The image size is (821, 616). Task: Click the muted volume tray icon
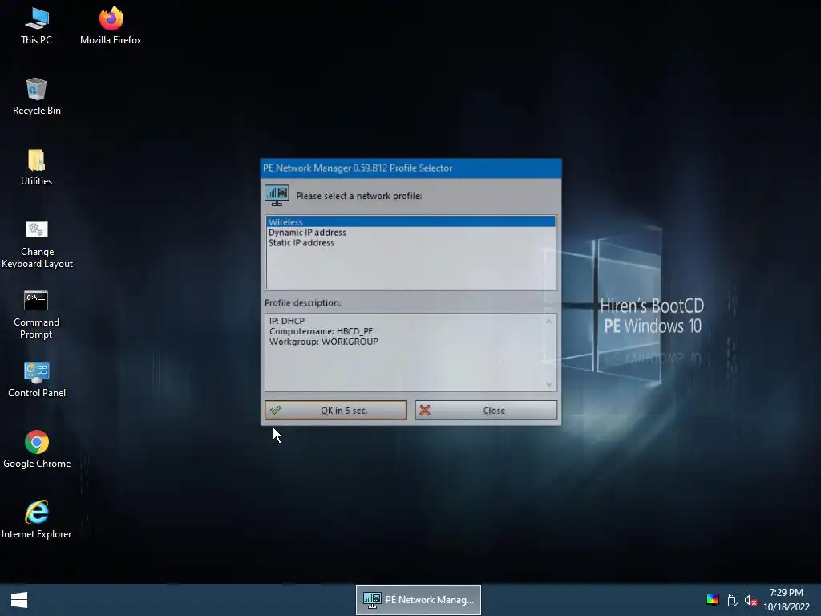click(750, 601)
